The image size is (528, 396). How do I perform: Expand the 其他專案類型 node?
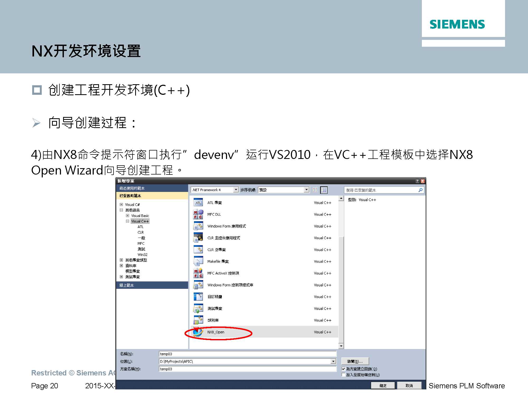[121, 260]
